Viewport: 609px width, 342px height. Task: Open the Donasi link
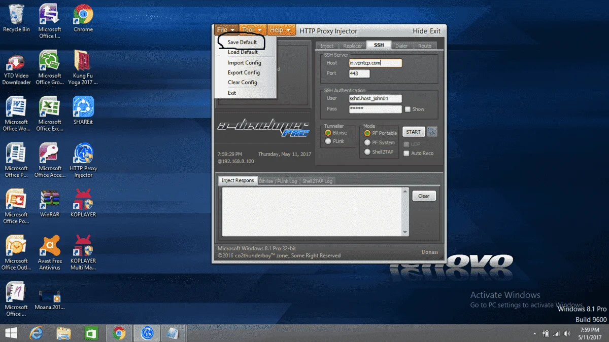pos(429,252)
